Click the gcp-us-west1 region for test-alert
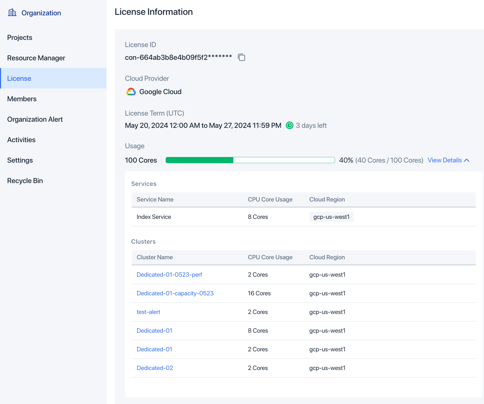Image resolution: width=484 pixels, height=404 pixels. (x=327, y=312)
